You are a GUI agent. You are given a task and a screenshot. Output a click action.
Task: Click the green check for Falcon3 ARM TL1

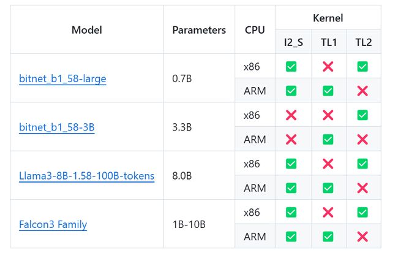pyautogui.click(x=328, y=237)
